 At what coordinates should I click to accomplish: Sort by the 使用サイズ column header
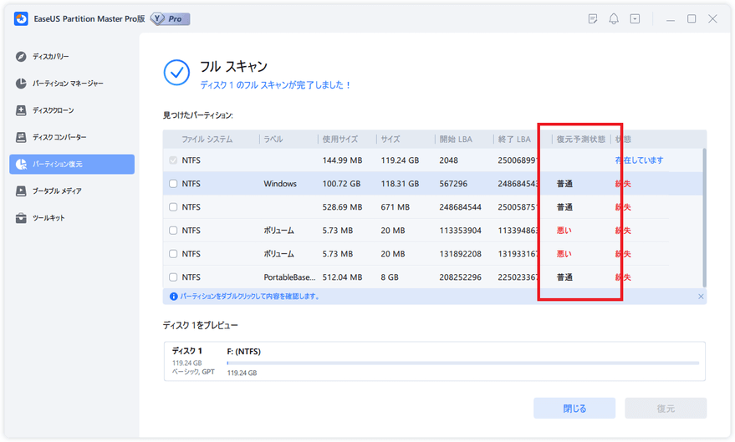pos(339,140)
